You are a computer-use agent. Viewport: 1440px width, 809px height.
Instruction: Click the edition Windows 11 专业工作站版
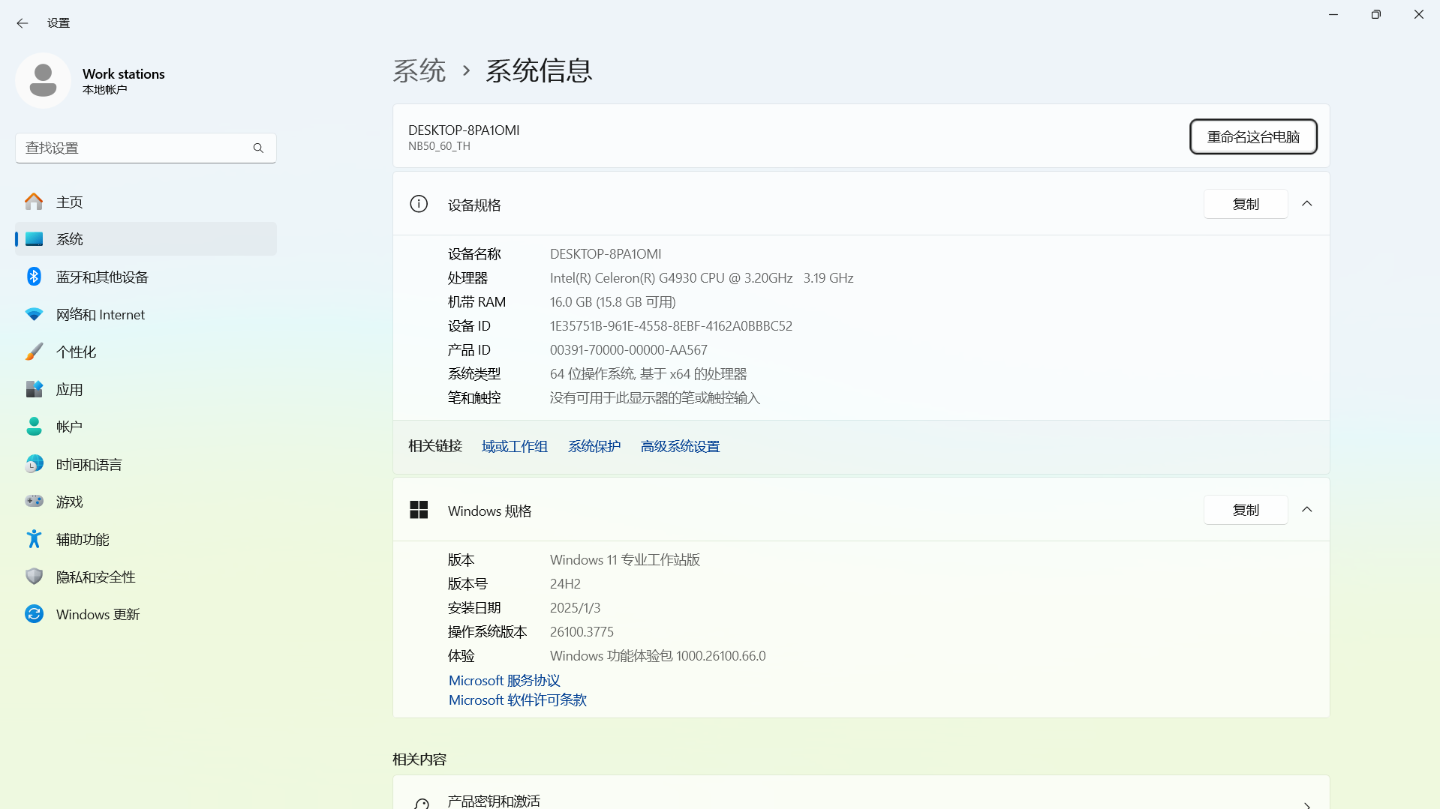click(625, 560)
